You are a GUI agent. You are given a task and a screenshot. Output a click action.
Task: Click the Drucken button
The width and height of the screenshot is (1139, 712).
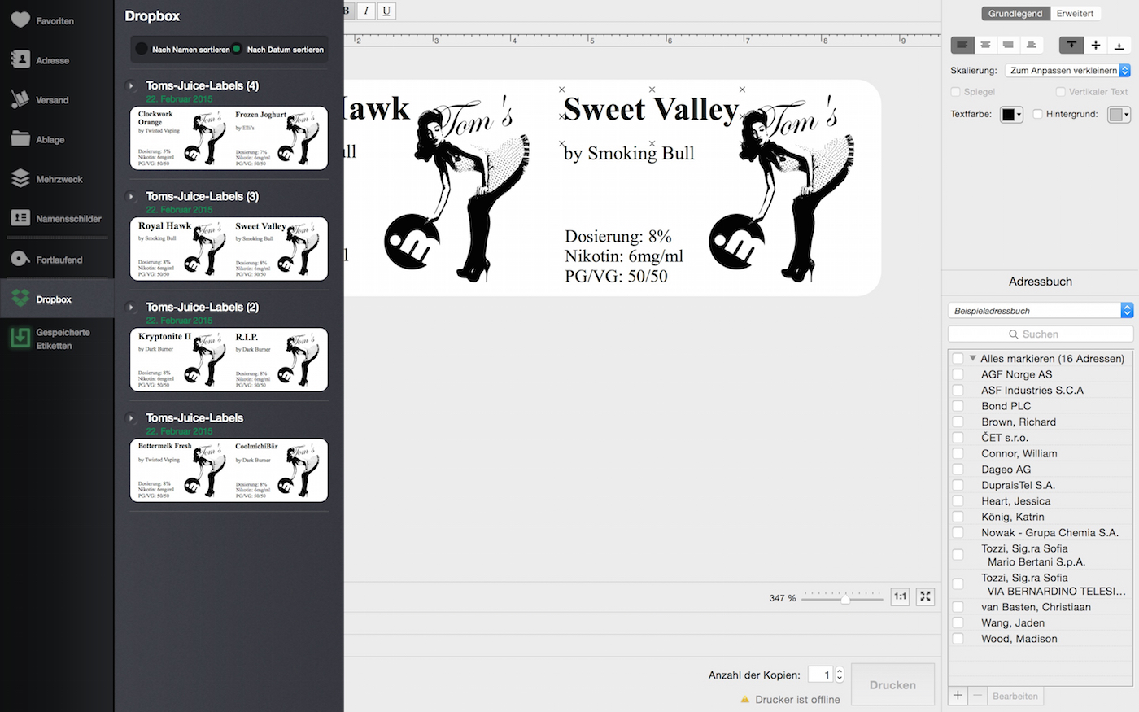click(892, 685)
